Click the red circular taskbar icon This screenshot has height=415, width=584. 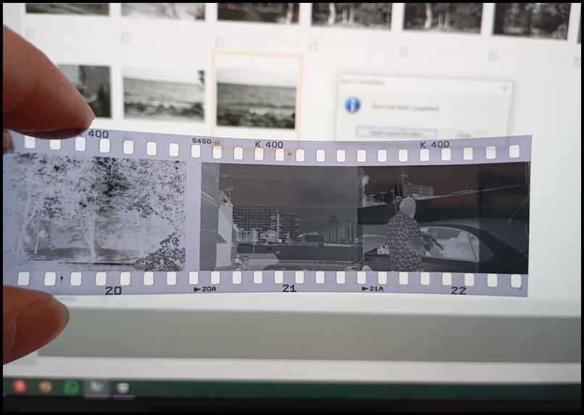[x=20, y=386]
